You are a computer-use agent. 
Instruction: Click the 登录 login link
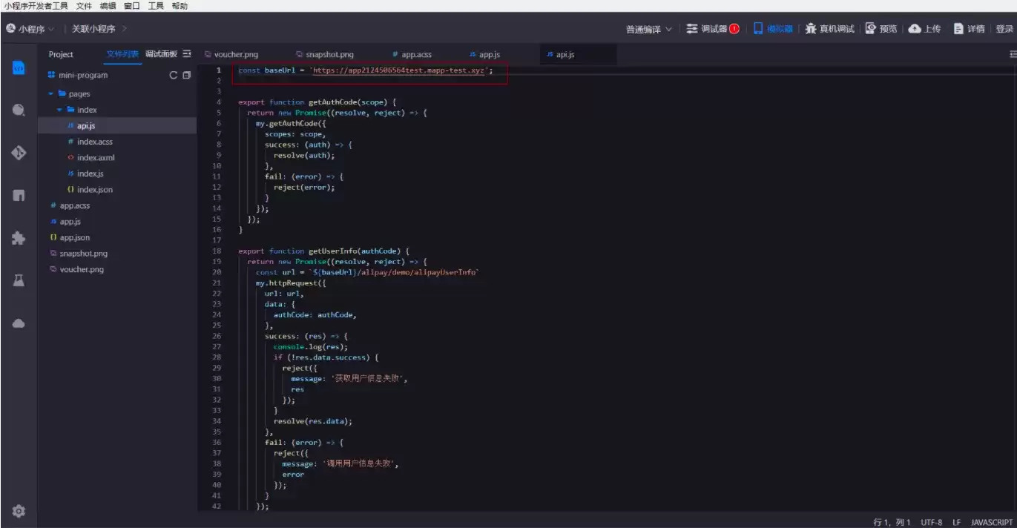[1004, 29]
